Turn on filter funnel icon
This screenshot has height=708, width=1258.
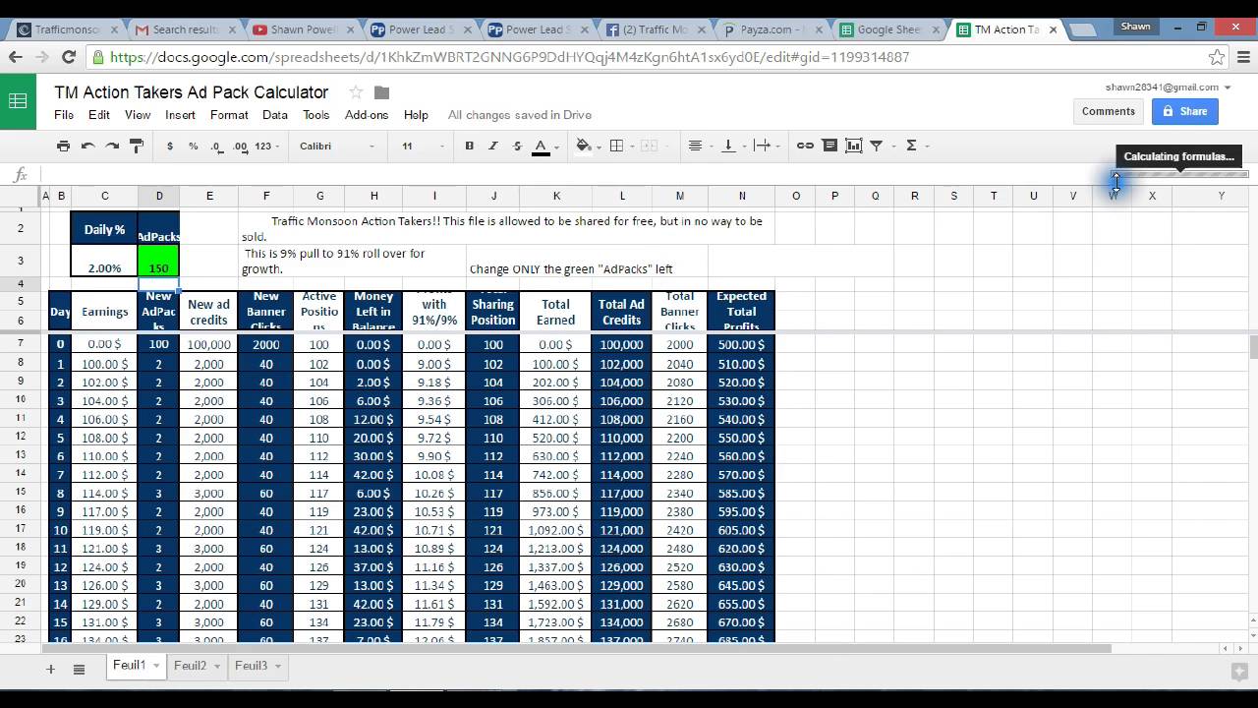[876, 146]
